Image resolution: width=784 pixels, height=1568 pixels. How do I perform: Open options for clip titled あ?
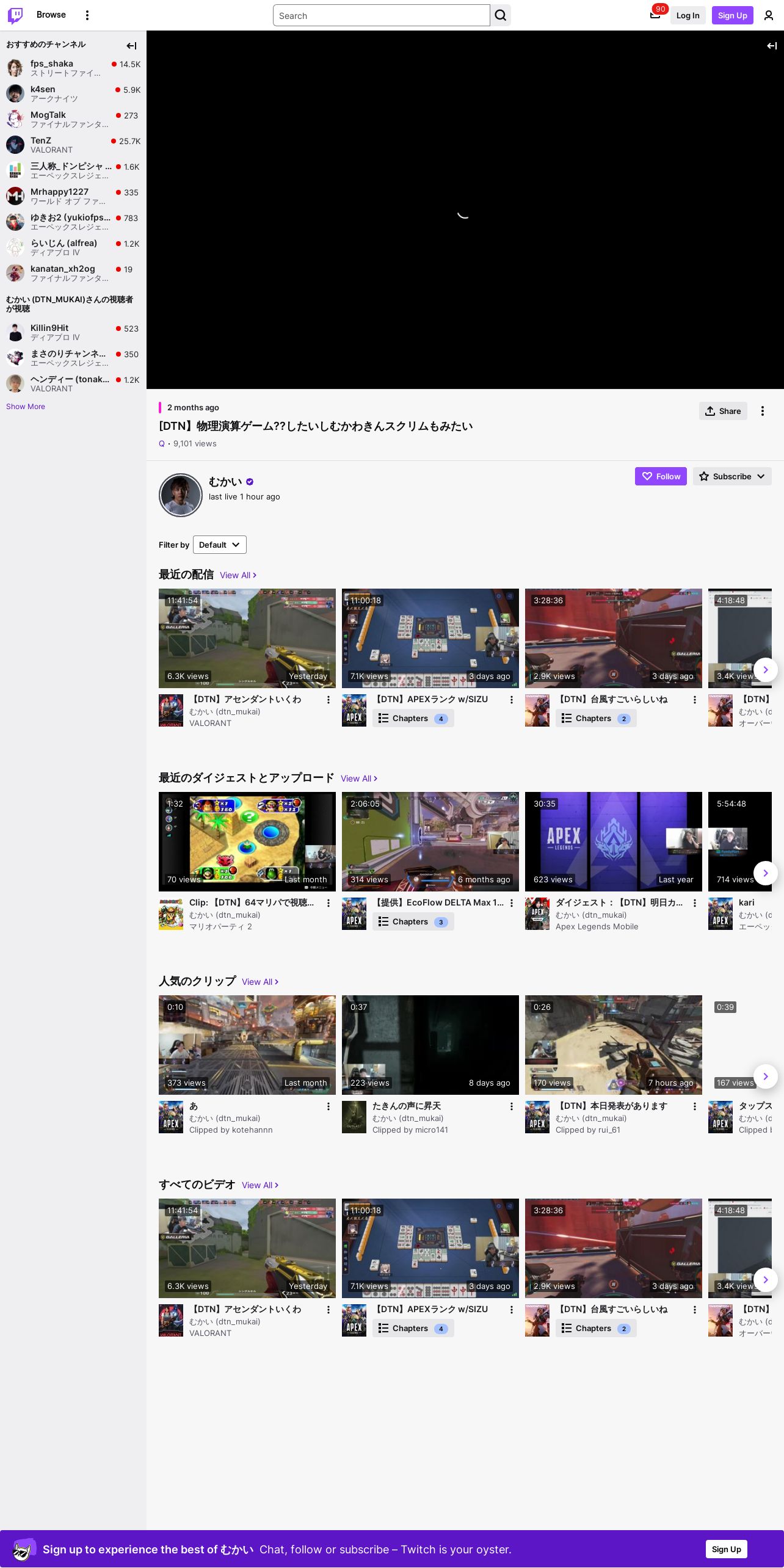[x=328, y=1106]
